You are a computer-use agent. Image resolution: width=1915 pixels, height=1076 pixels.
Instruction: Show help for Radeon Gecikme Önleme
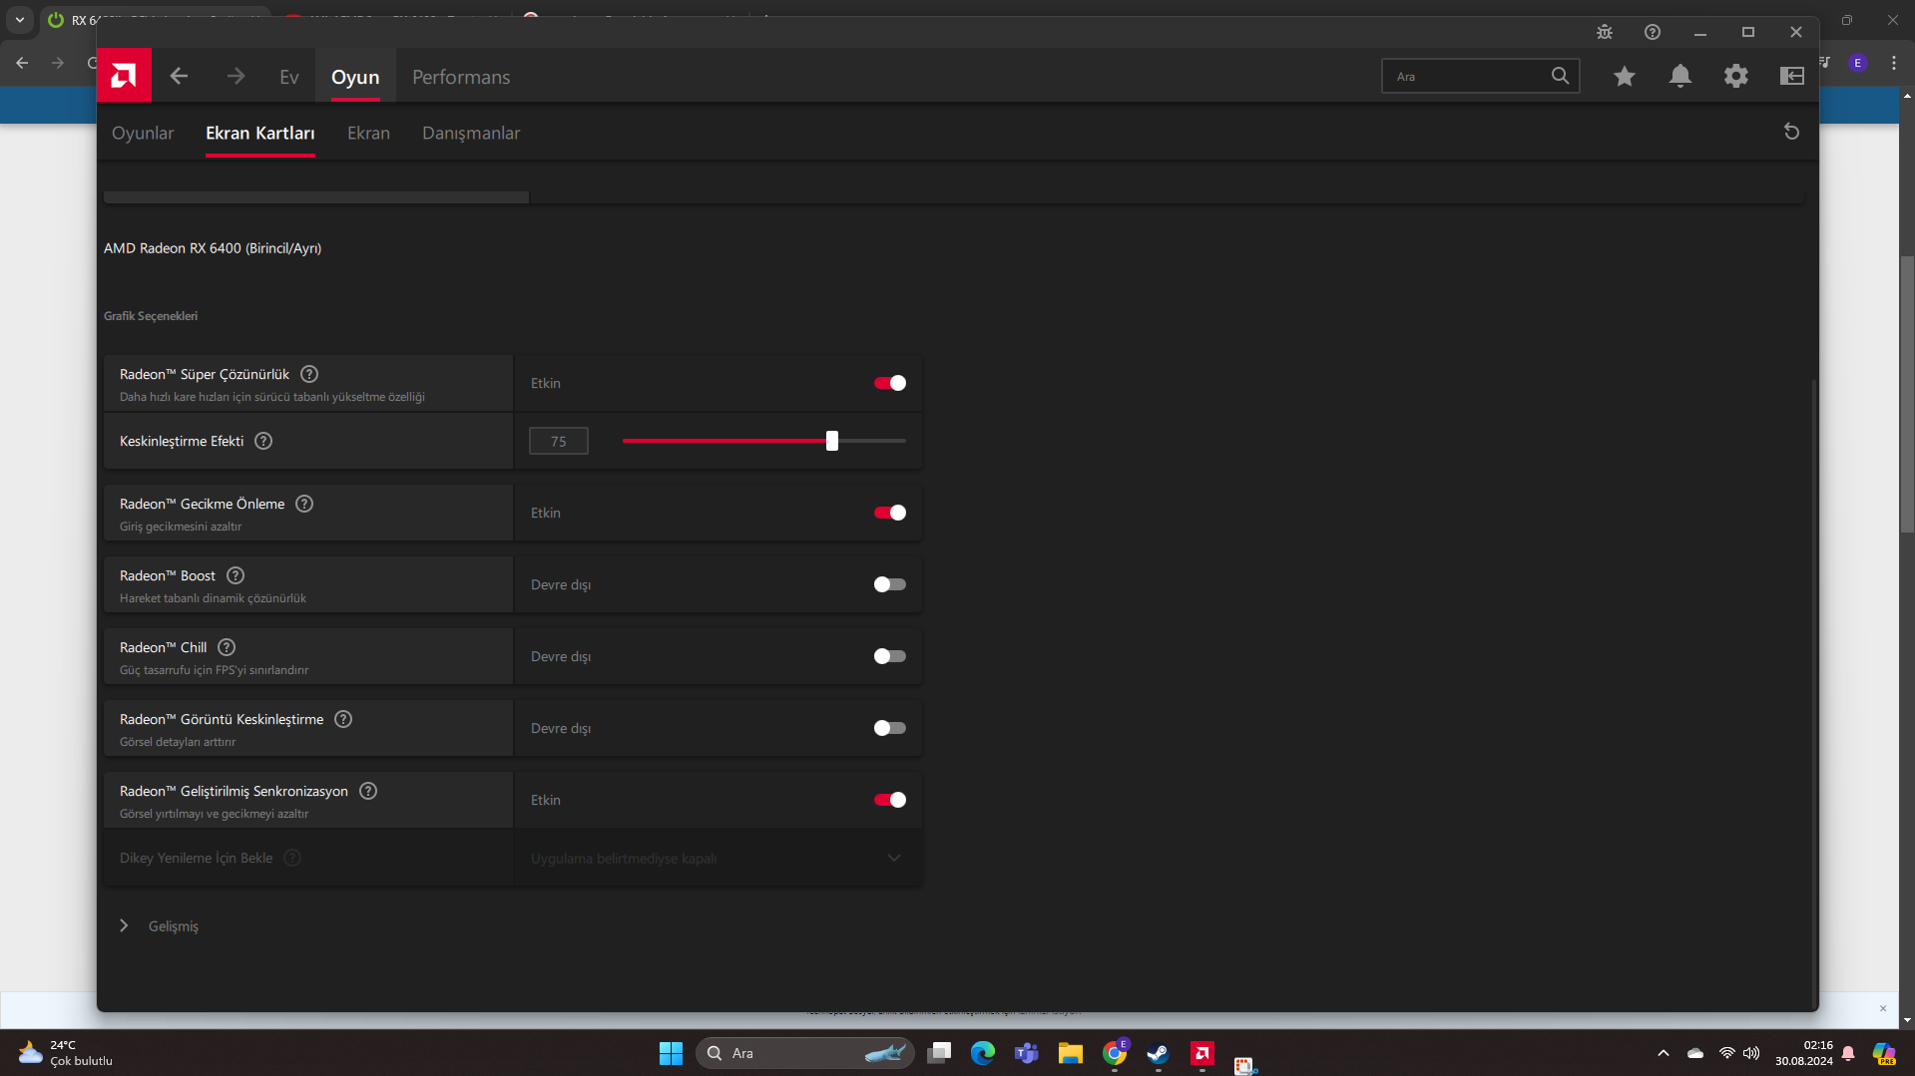304,504
